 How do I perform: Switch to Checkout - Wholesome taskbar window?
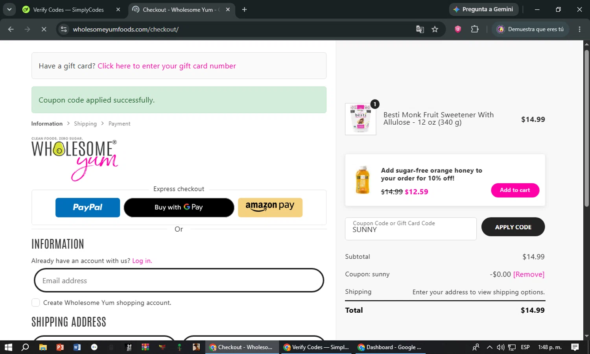click(x=242, y=347)
